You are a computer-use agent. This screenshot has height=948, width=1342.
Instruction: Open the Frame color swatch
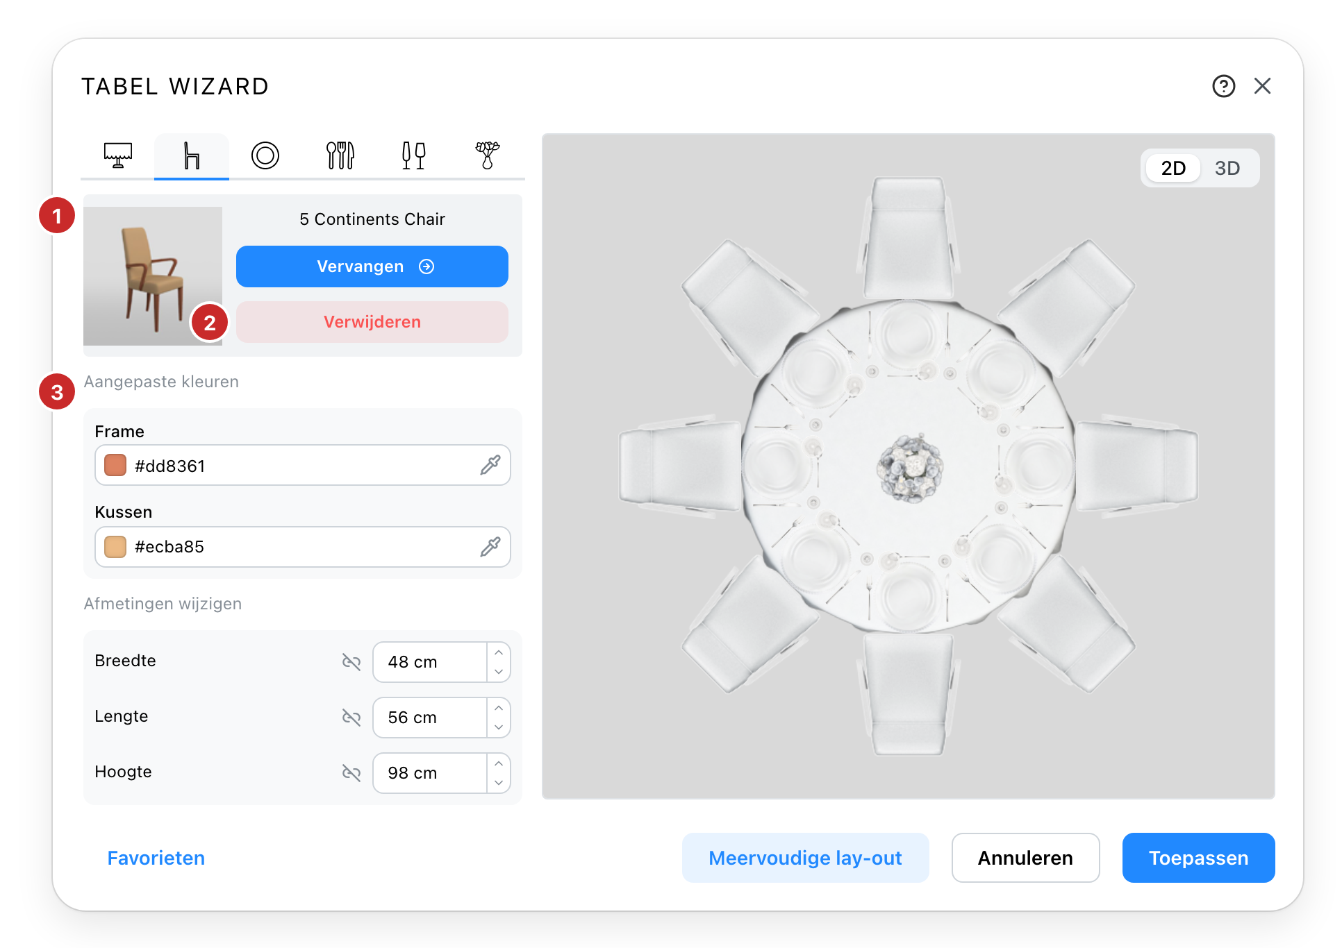(x=115, y=465)
